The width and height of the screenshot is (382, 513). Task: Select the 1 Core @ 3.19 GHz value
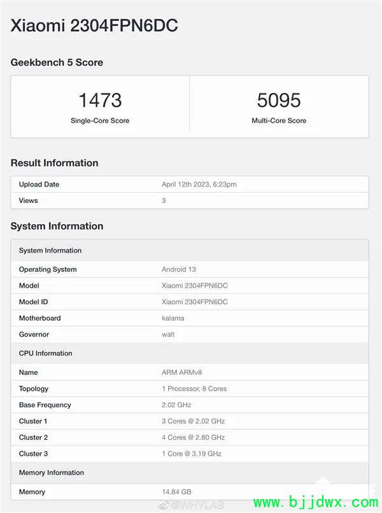pyautogui.click(x=192, y=454)
